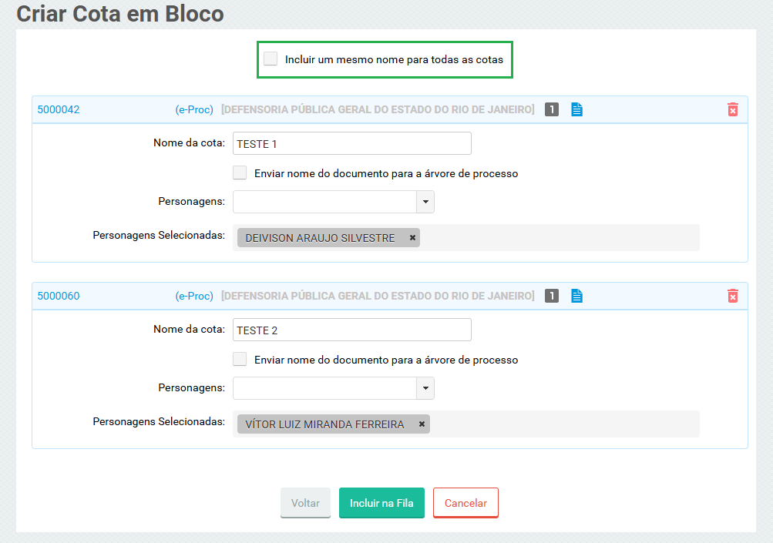Open document icon for process 5000060

coord(576,296)
